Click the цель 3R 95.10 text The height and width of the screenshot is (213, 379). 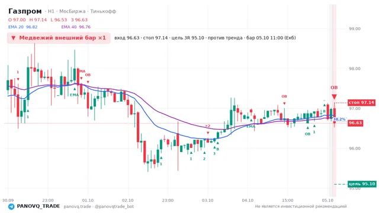188,38
